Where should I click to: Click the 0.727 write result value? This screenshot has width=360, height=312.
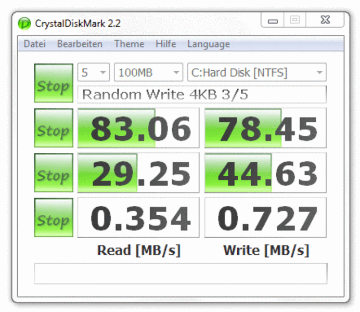point(265,217)
